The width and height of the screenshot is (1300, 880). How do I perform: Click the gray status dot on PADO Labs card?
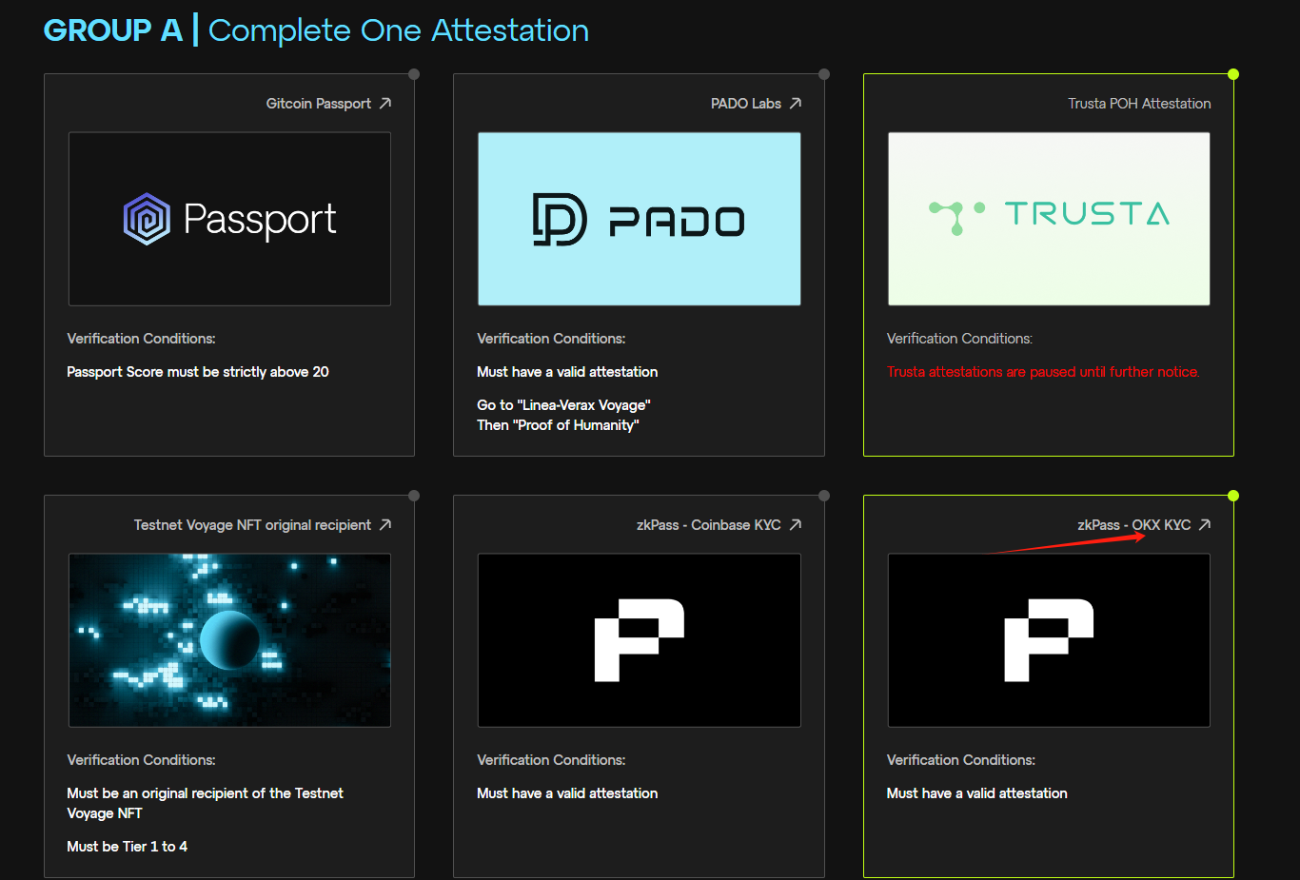[x=824, y=74]
